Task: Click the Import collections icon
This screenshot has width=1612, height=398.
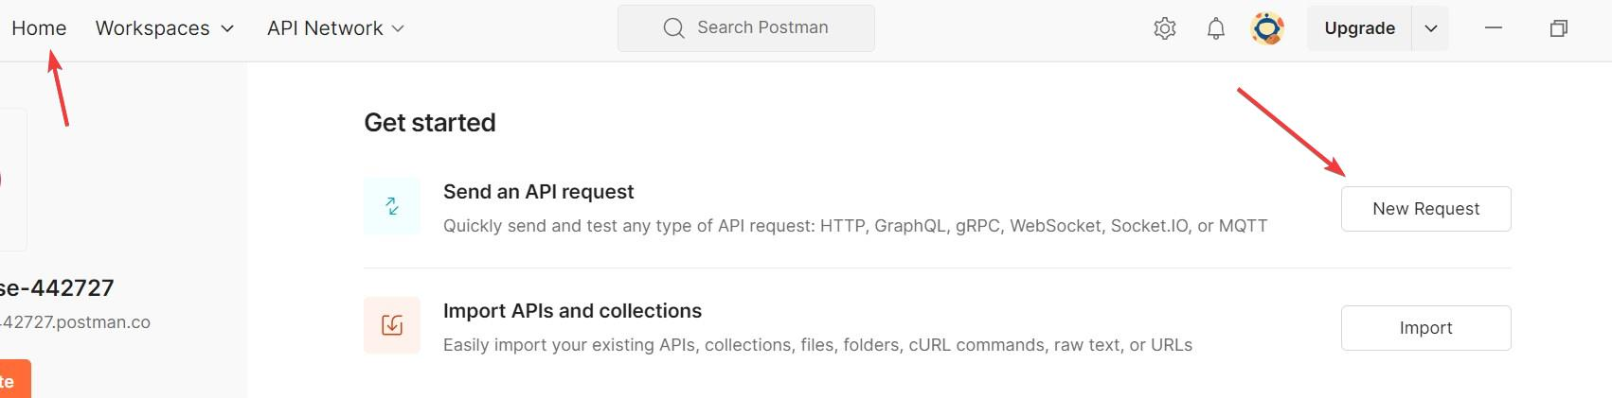Action: (392, 325)
